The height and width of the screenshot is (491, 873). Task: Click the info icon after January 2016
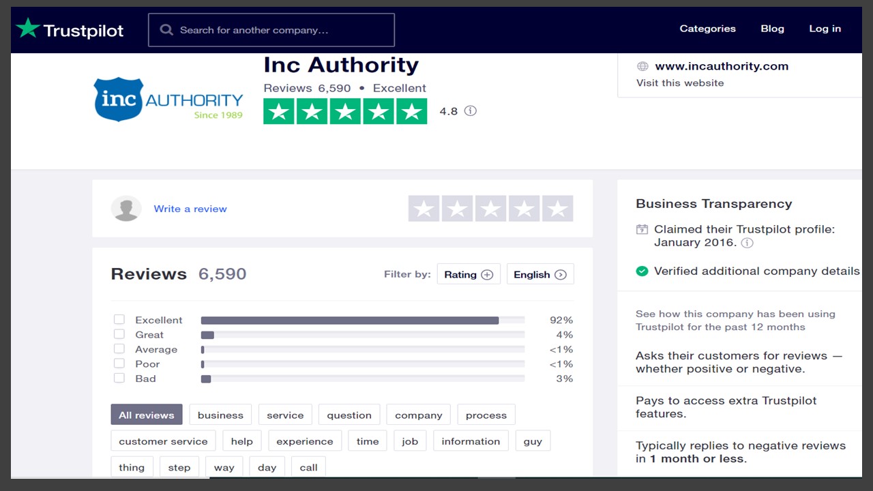tap(748, 243)
